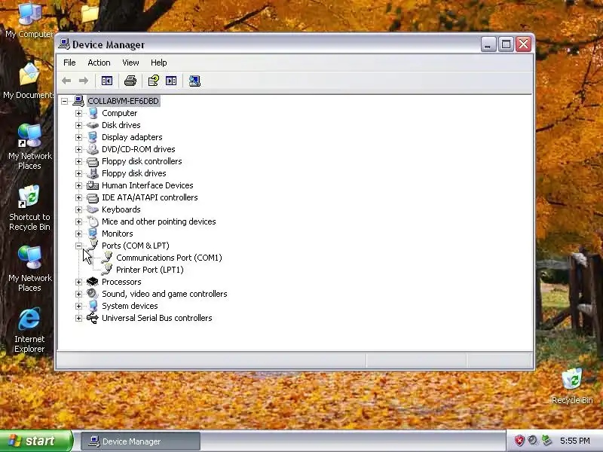603x452 pixels.
Task: Click the Back arrow toolbar icon
Action: [x=66, y=81]
